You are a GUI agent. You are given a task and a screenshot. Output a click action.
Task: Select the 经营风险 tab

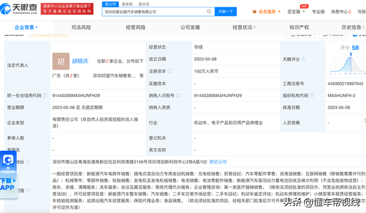click(x=136, y=27)
